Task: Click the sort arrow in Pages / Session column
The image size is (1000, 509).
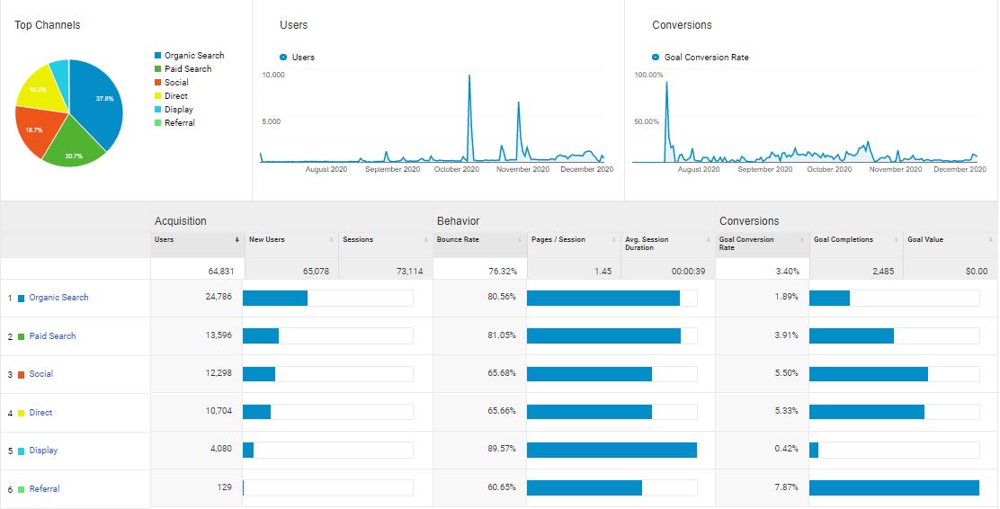Action: tap(614, 240)
